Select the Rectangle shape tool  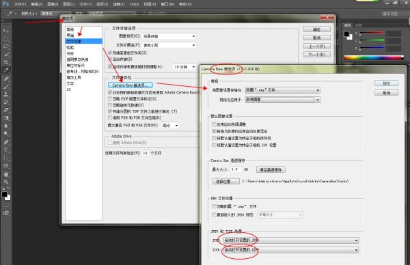tap(5, 166)
